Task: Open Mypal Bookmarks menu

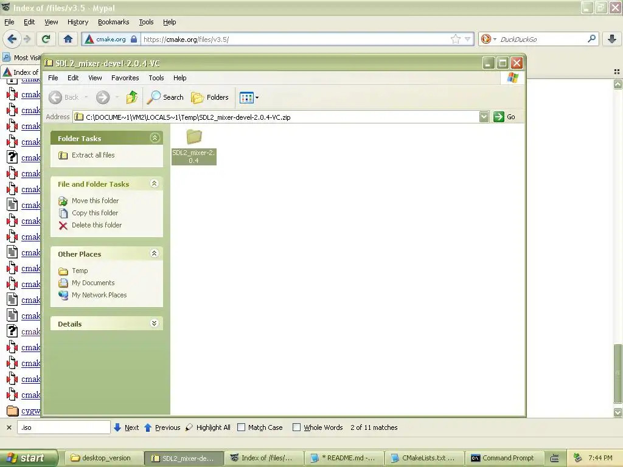Action: click(x=114, y=22)
